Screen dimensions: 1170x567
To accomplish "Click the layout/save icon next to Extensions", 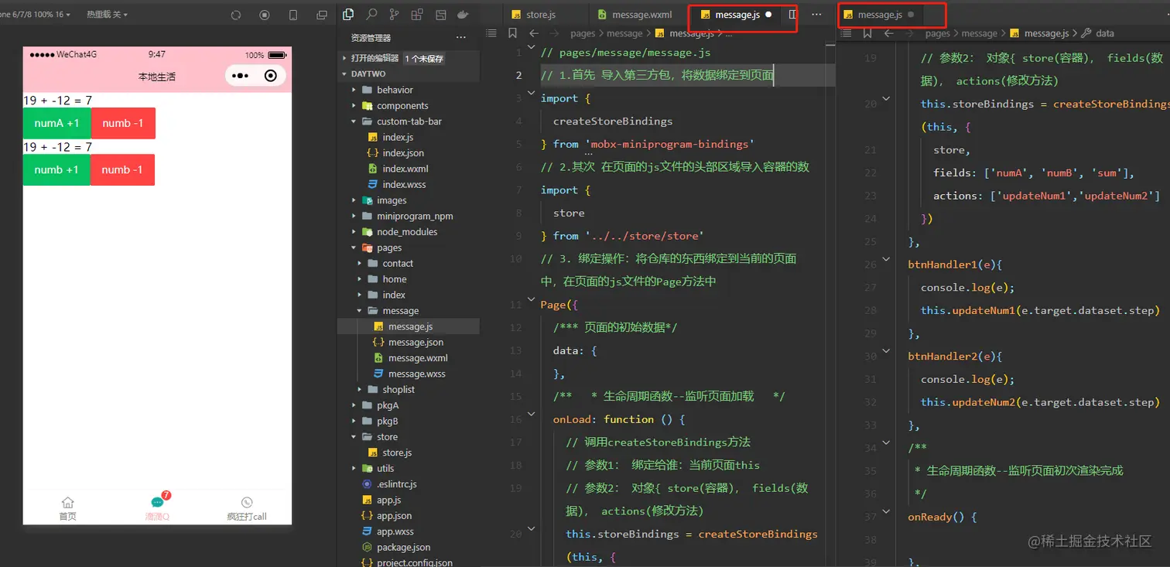I will pyautogui.click(x=440, y=14).
